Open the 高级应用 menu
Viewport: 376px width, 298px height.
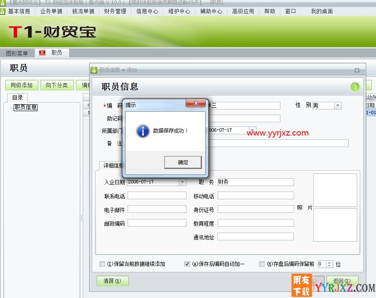coord(243,11)
